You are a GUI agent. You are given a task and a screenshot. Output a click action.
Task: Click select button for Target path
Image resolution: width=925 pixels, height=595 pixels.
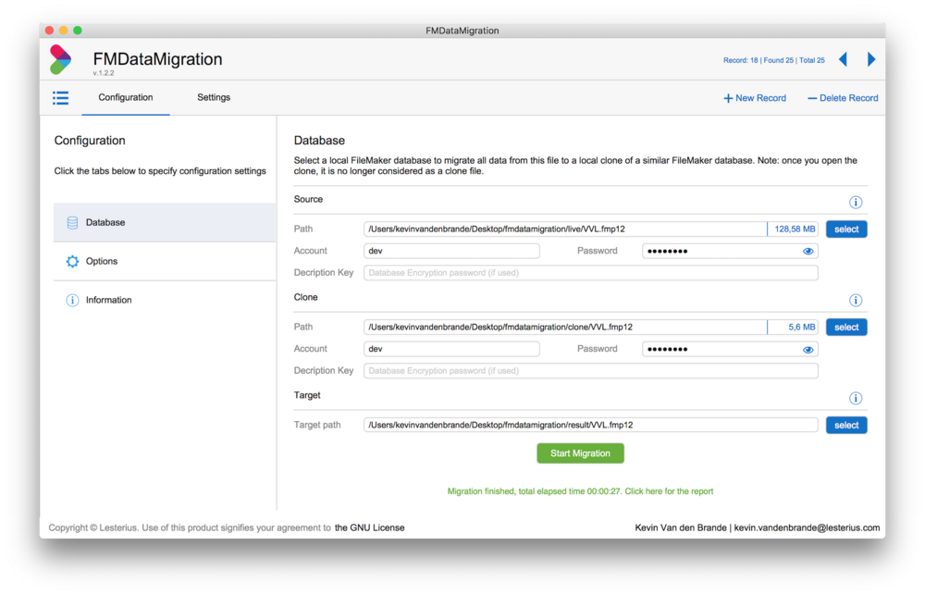(x=846, y=425)
